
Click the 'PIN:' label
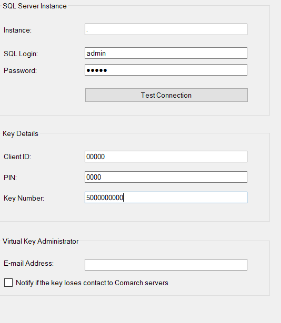coord(10,178)
